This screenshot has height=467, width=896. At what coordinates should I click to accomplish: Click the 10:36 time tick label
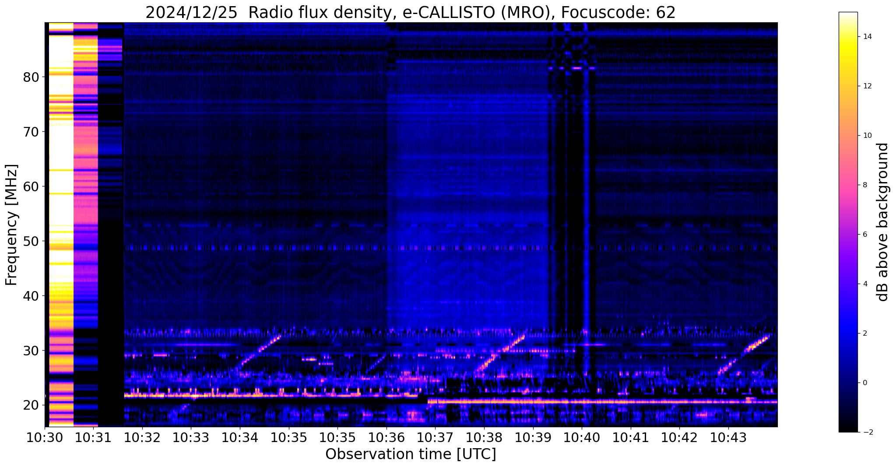[387, 438]
